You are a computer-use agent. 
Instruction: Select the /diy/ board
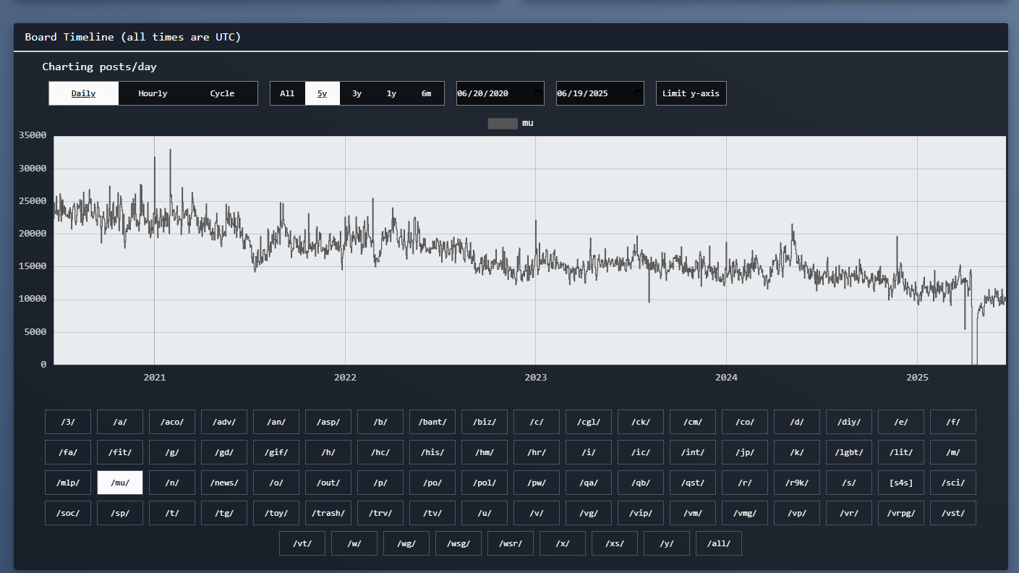tap(849, 422)
